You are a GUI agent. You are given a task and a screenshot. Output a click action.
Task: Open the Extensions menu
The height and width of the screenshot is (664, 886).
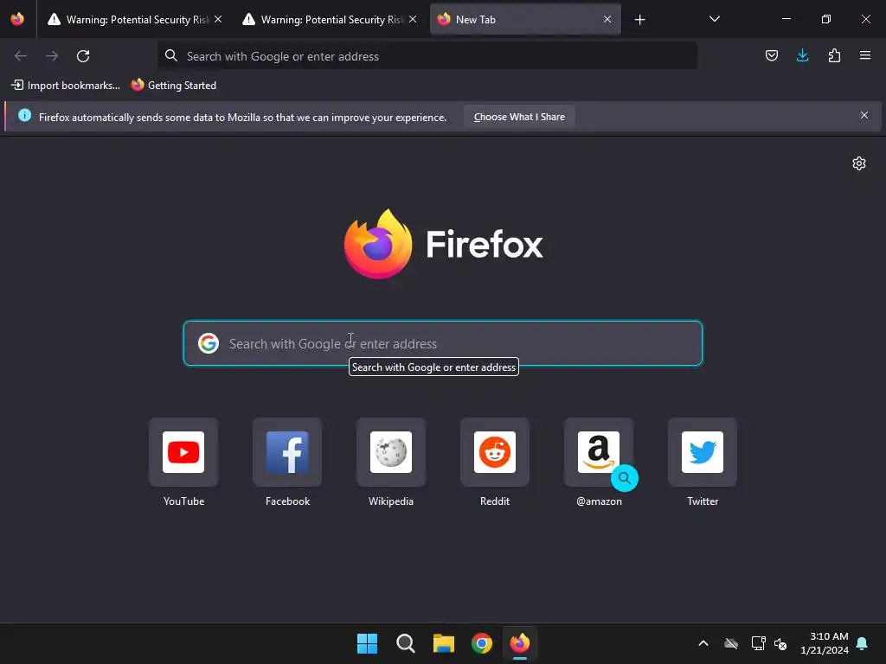pos(834,55)
